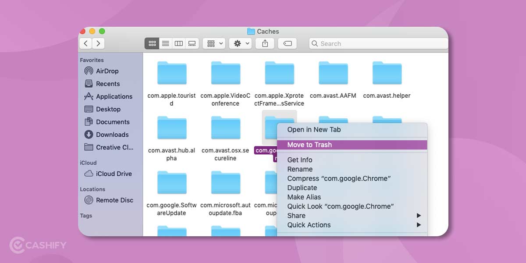Viewport: 526px width, 263px height.
Task: Switch to column view in the toolbar
Action: click(178, 43)
